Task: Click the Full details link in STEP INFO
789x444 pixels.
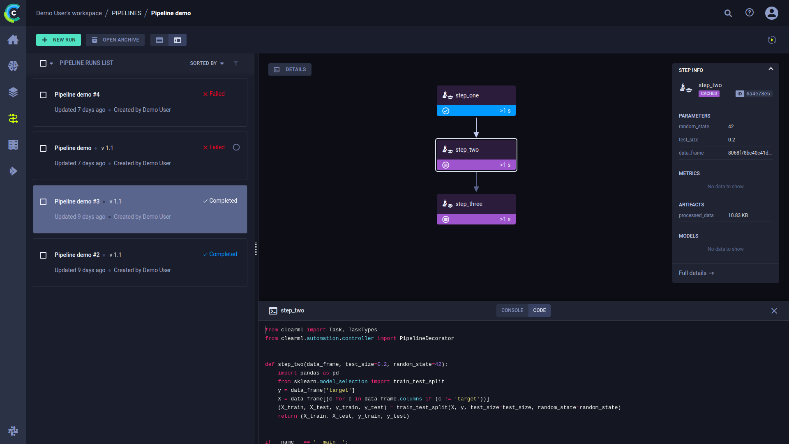Action: (696, 273)
